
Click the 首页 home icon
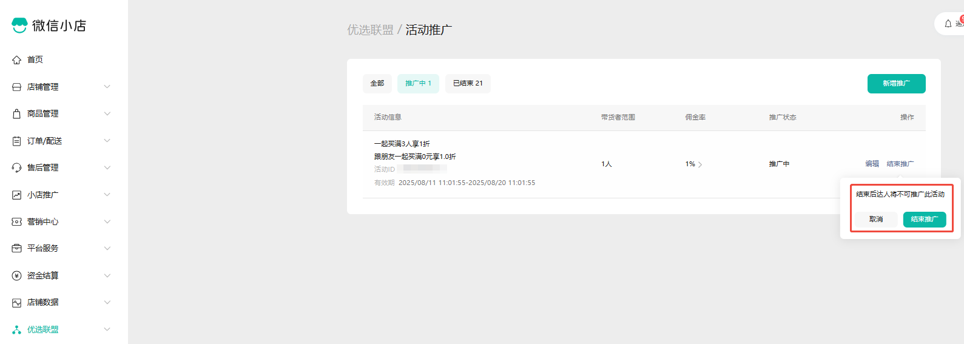(17, 60)
